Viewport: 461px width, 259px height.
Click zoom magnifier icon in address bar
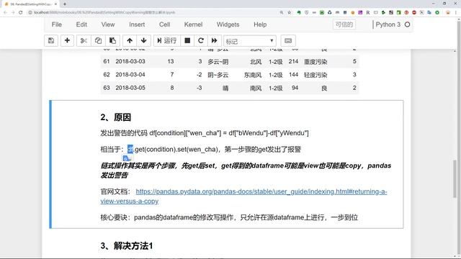point(282,12)
